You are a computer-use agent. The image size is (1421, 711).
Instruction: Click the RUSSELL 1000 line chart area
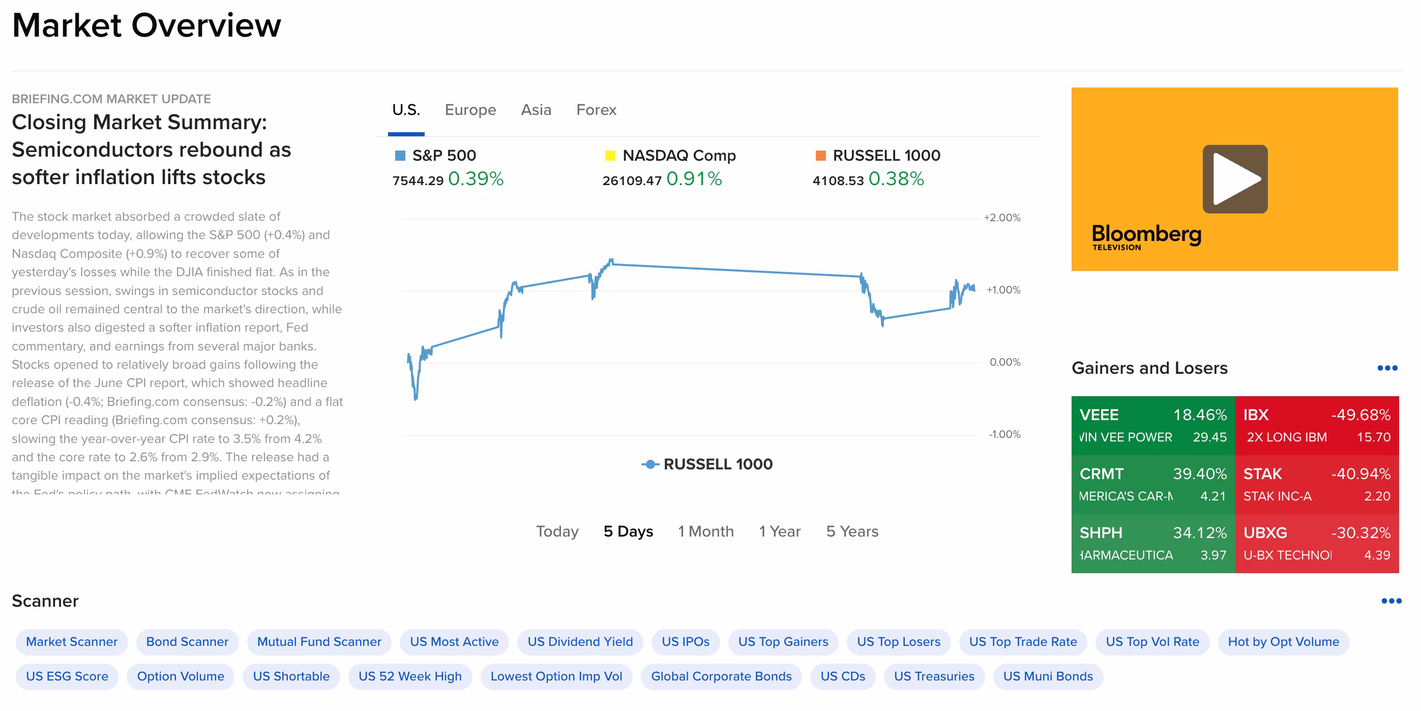click(691, 327)
